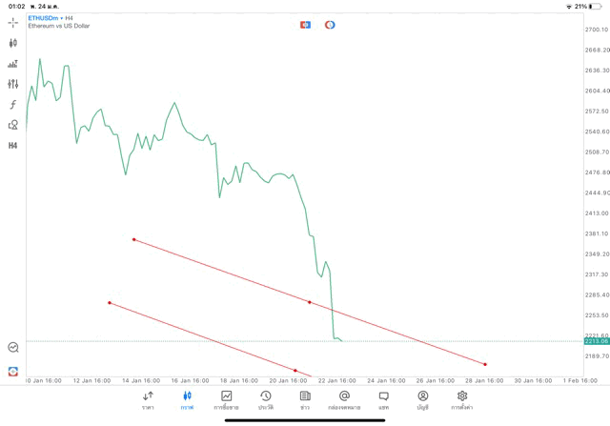
Task: Open the chart analysis icon at bottom-left
Action: tap(13, 348)
